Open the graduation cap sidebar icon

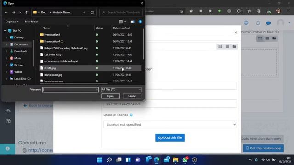coord(8,111)
